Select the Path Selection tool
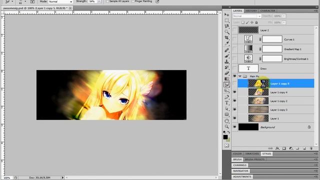 226,108
